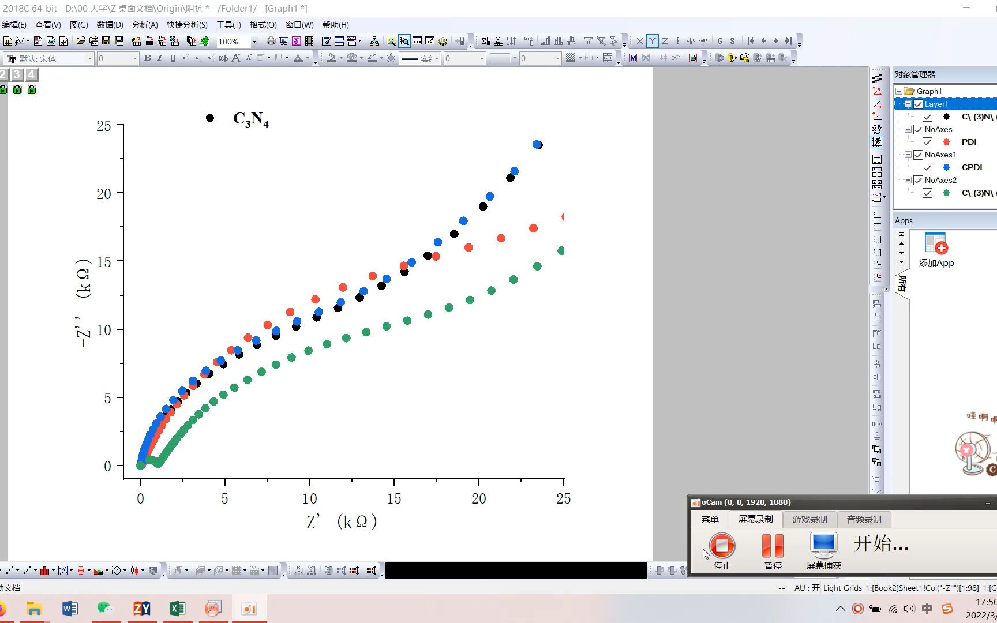Viewport: 997px width, 623px height.
Task: Open the font color picker
Action: pos(298,58)
